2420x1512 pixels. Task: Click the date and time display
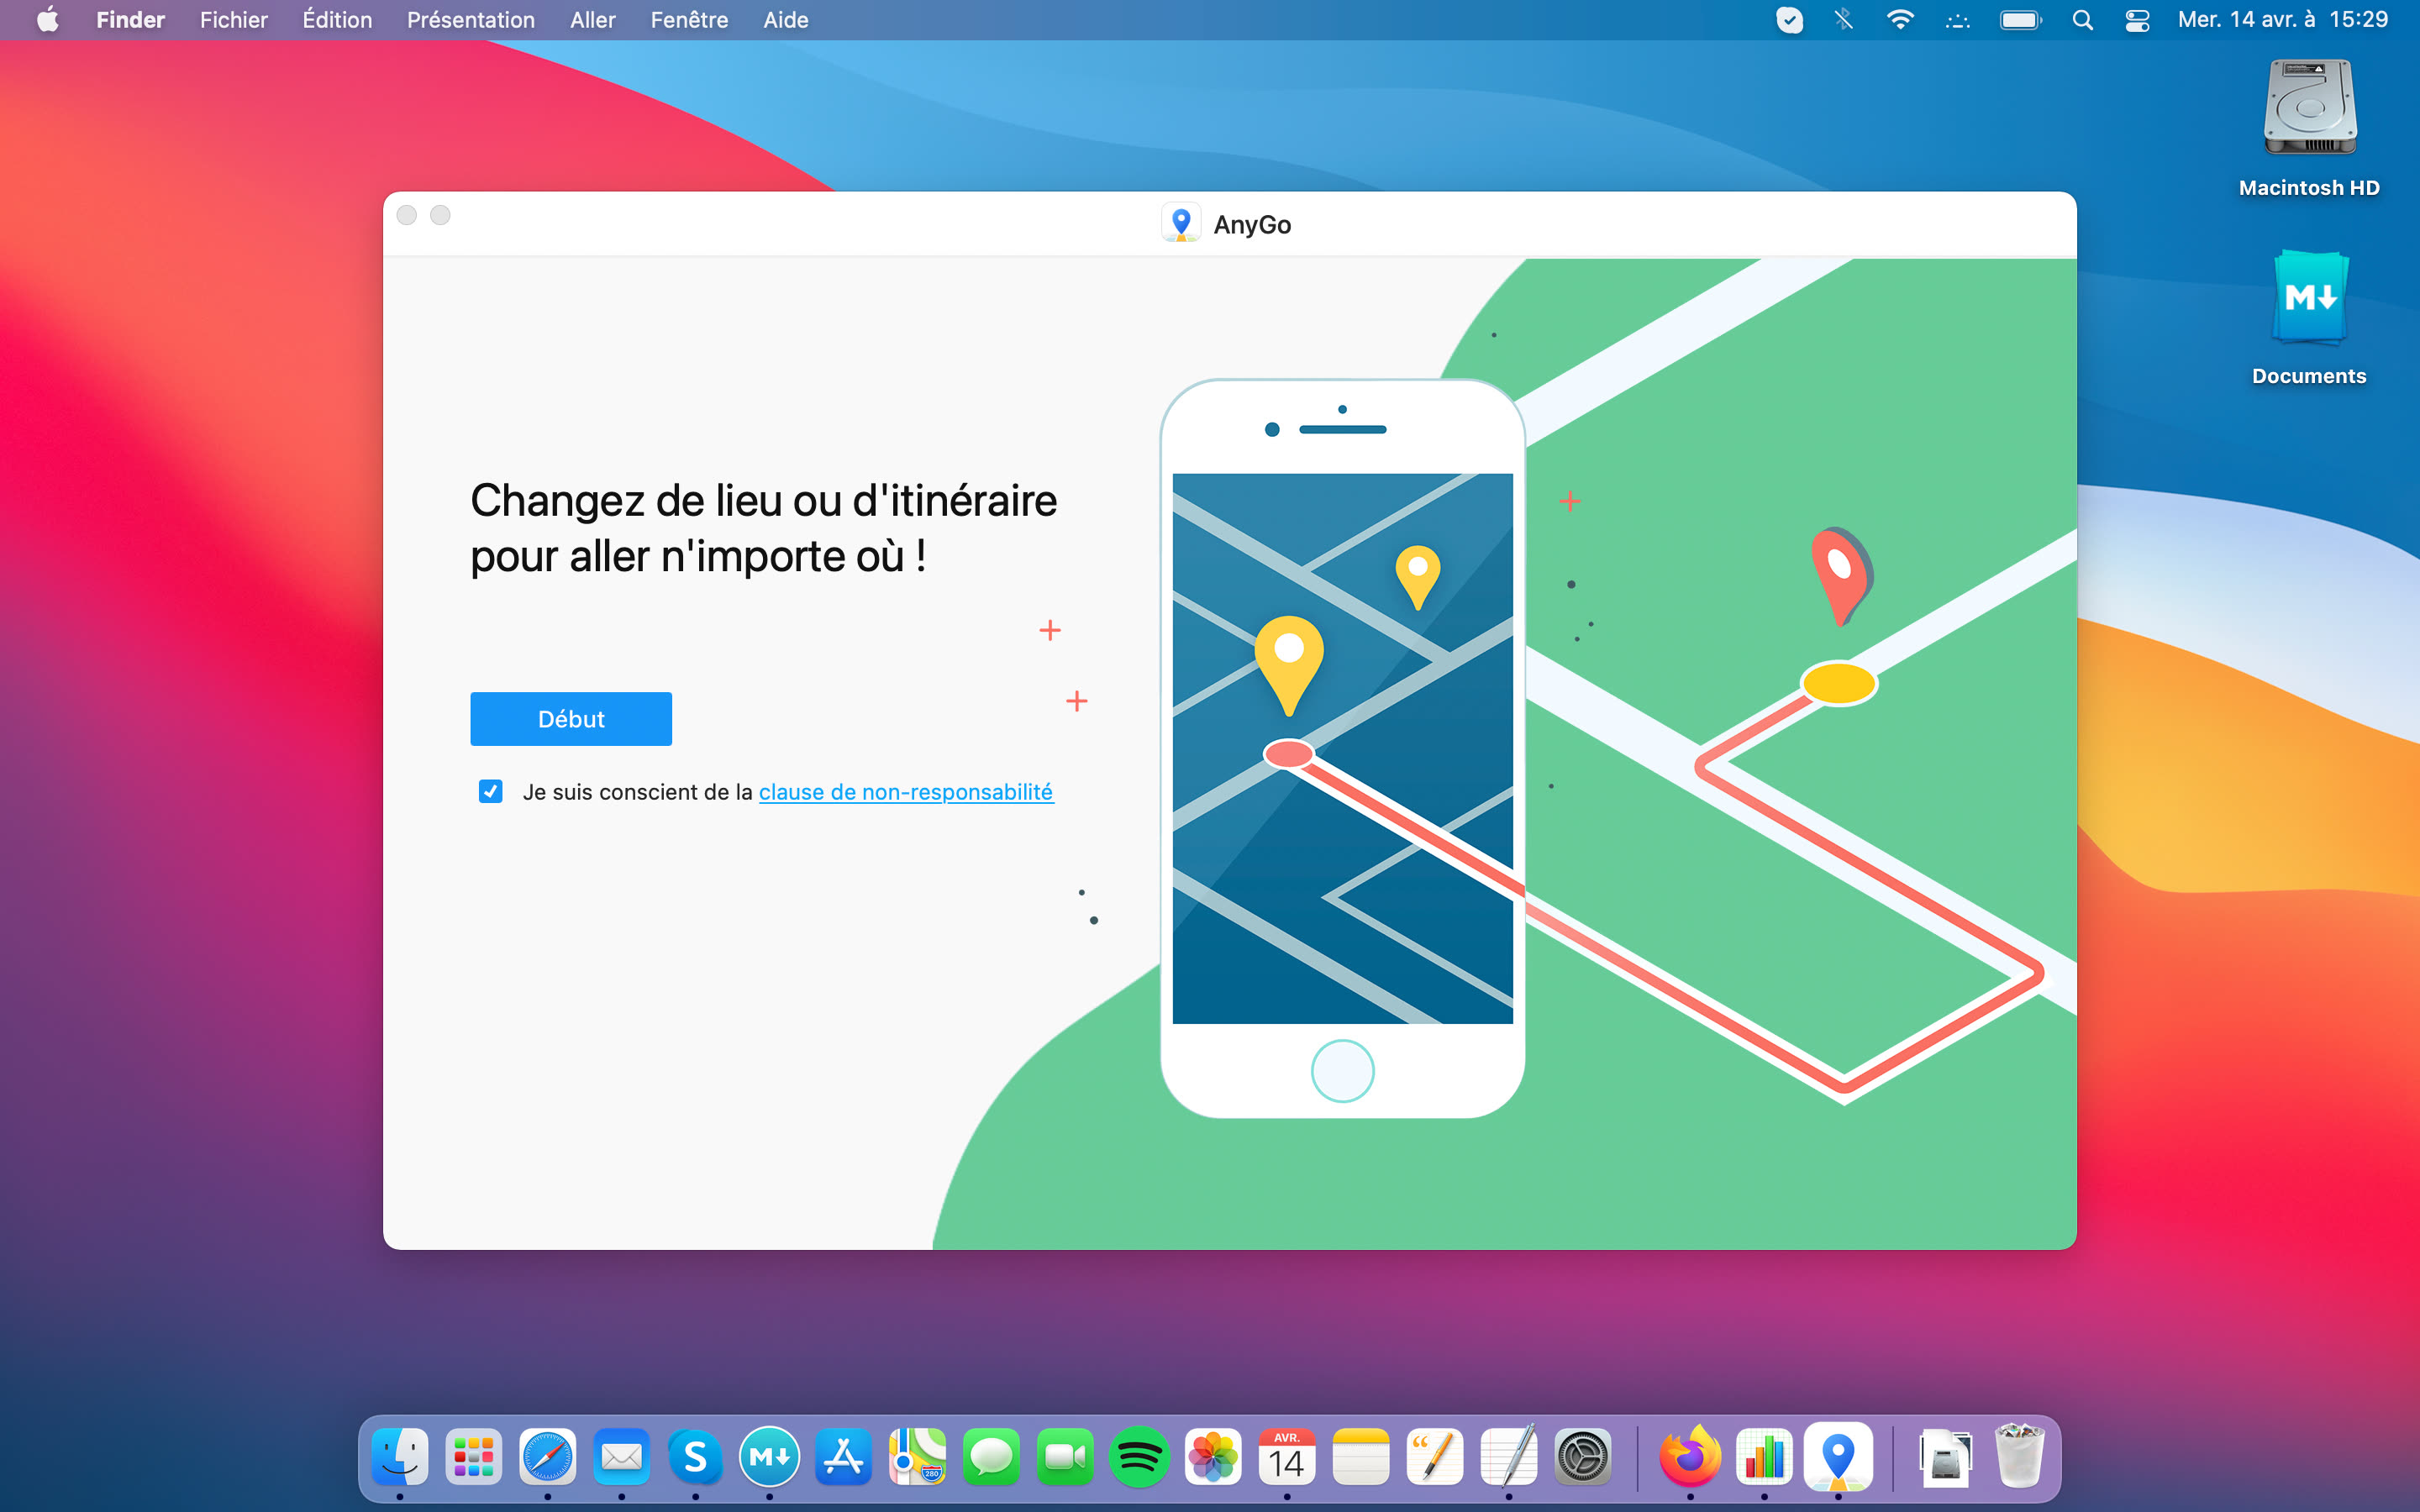pos(2283,20)
